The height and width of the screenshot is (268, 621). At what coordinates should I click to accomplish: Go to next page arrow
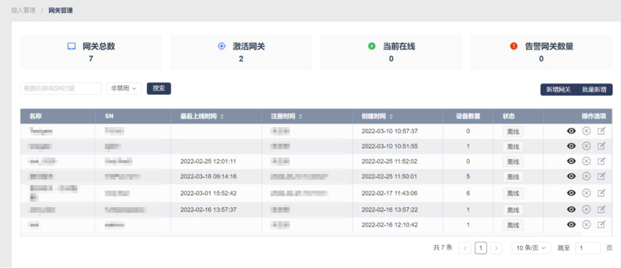(x=496, y=248)
